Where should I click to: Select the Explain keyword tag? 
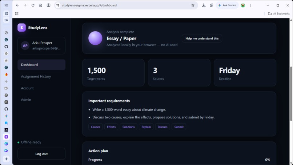coord(146,127)
